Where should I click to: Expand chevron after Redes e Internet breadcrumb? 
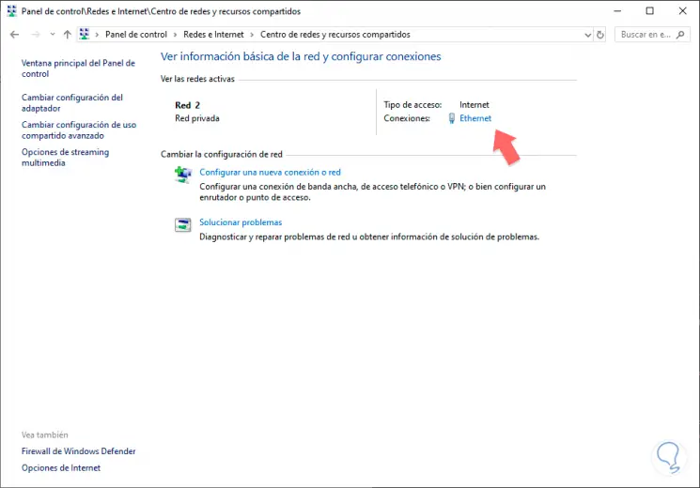pos(252,35)
